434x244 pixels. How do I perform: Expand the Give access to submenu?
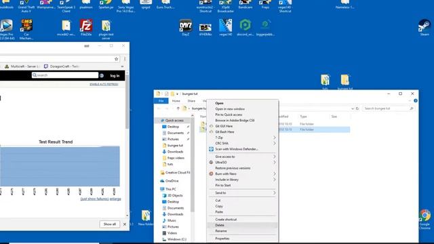243,157
